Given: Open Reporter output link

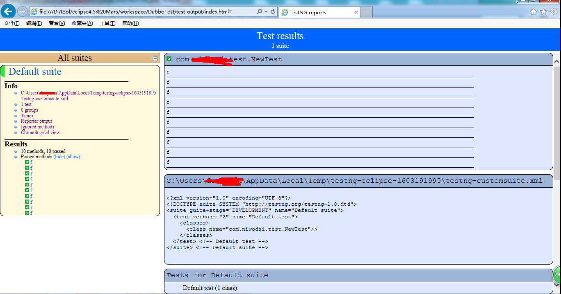Looking at the screenshot, I should click(x=36, y=121).
